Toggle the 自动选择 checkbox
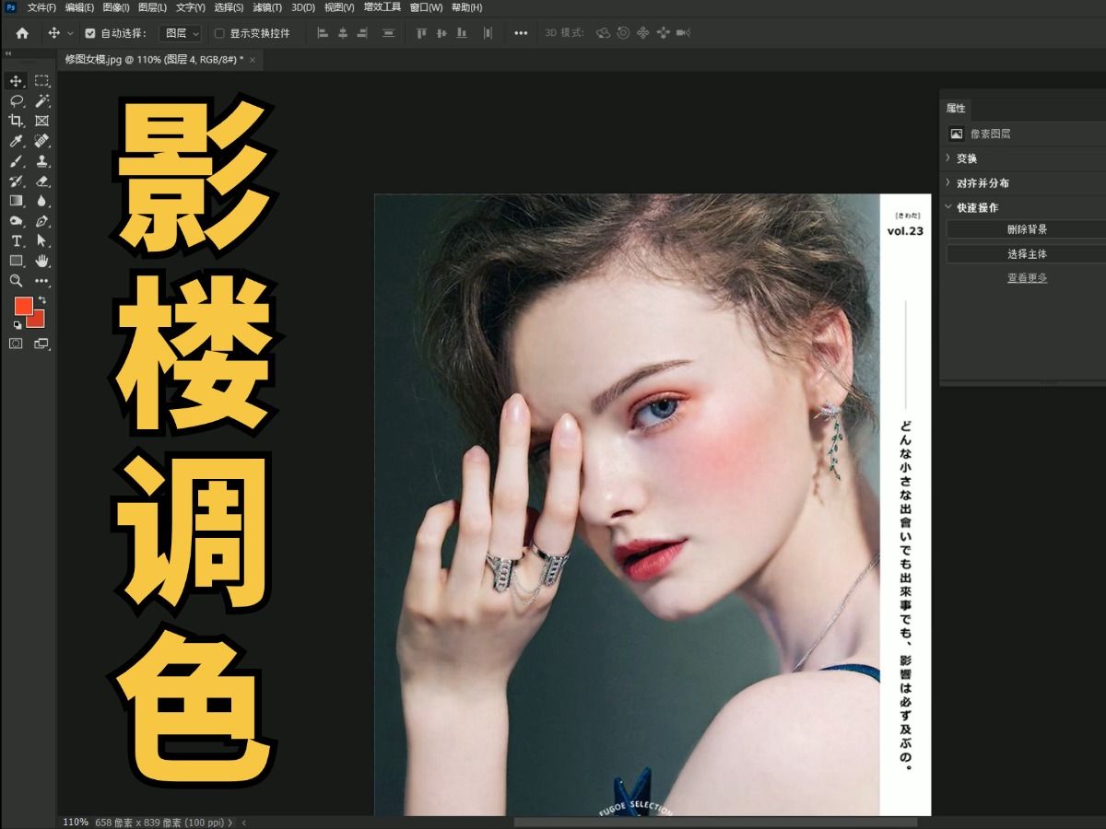Screen dimensions: 1106x829 [90, 33]
